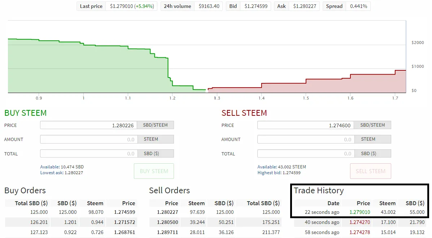
Task: Click buy order price 1.271572
Action: [x=125, y=222]
